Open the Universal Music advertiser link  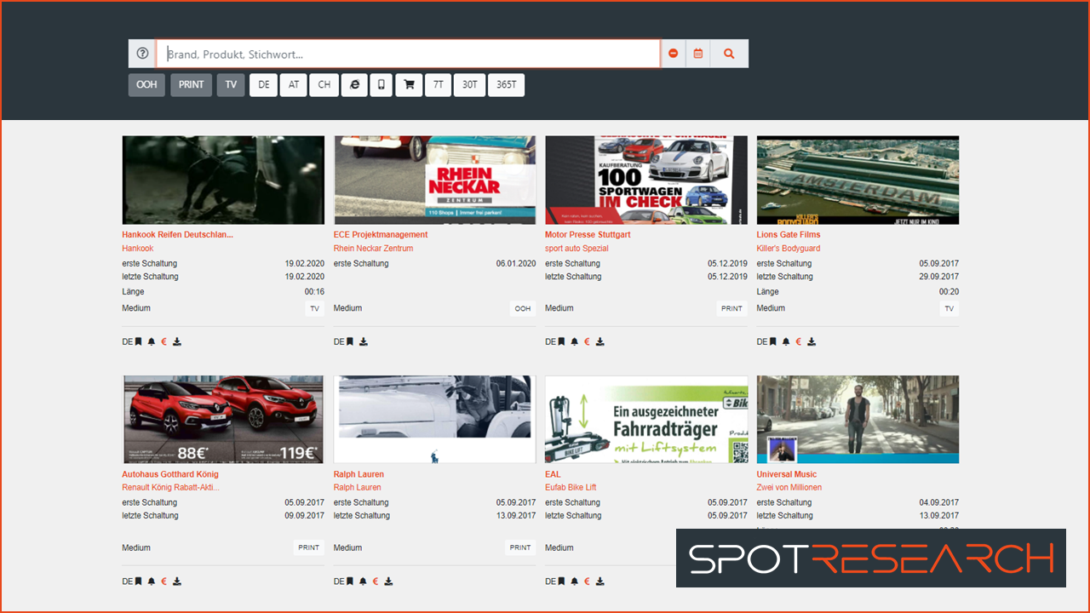(787, 475)
